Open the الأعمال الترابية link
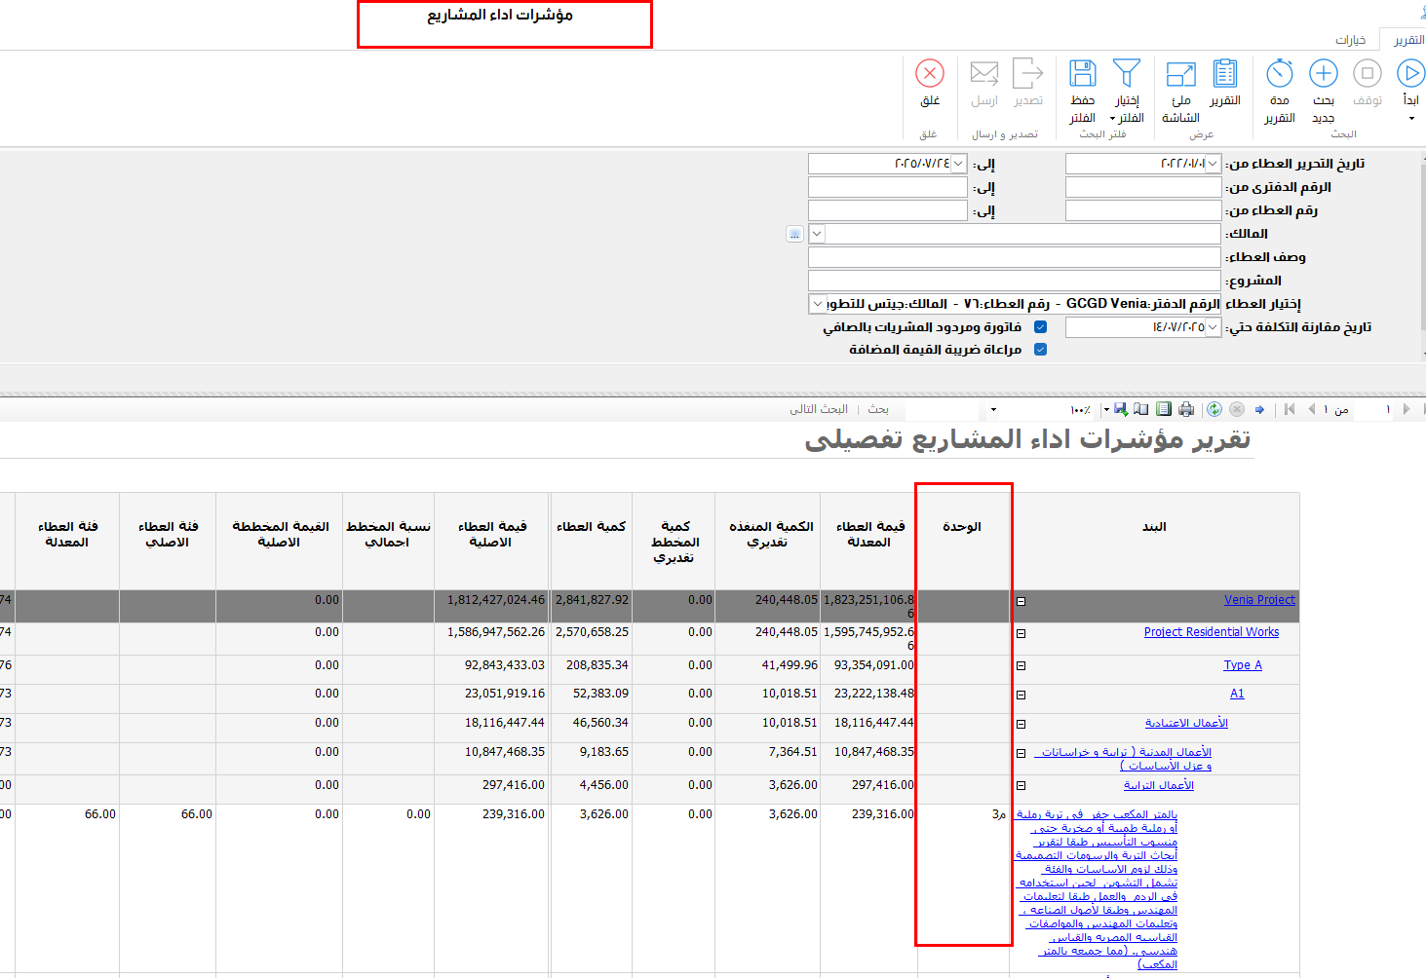This screenshot has width=1426, height=978. (x=1159, y=785)
